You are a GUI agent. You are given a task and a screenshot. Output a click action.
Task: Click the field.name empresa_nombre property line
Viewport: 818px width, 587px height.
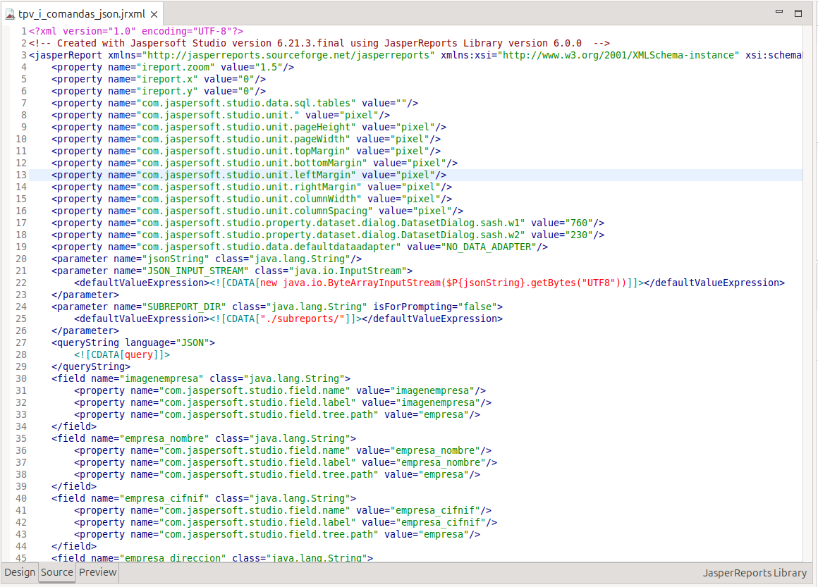coord(283,451)
